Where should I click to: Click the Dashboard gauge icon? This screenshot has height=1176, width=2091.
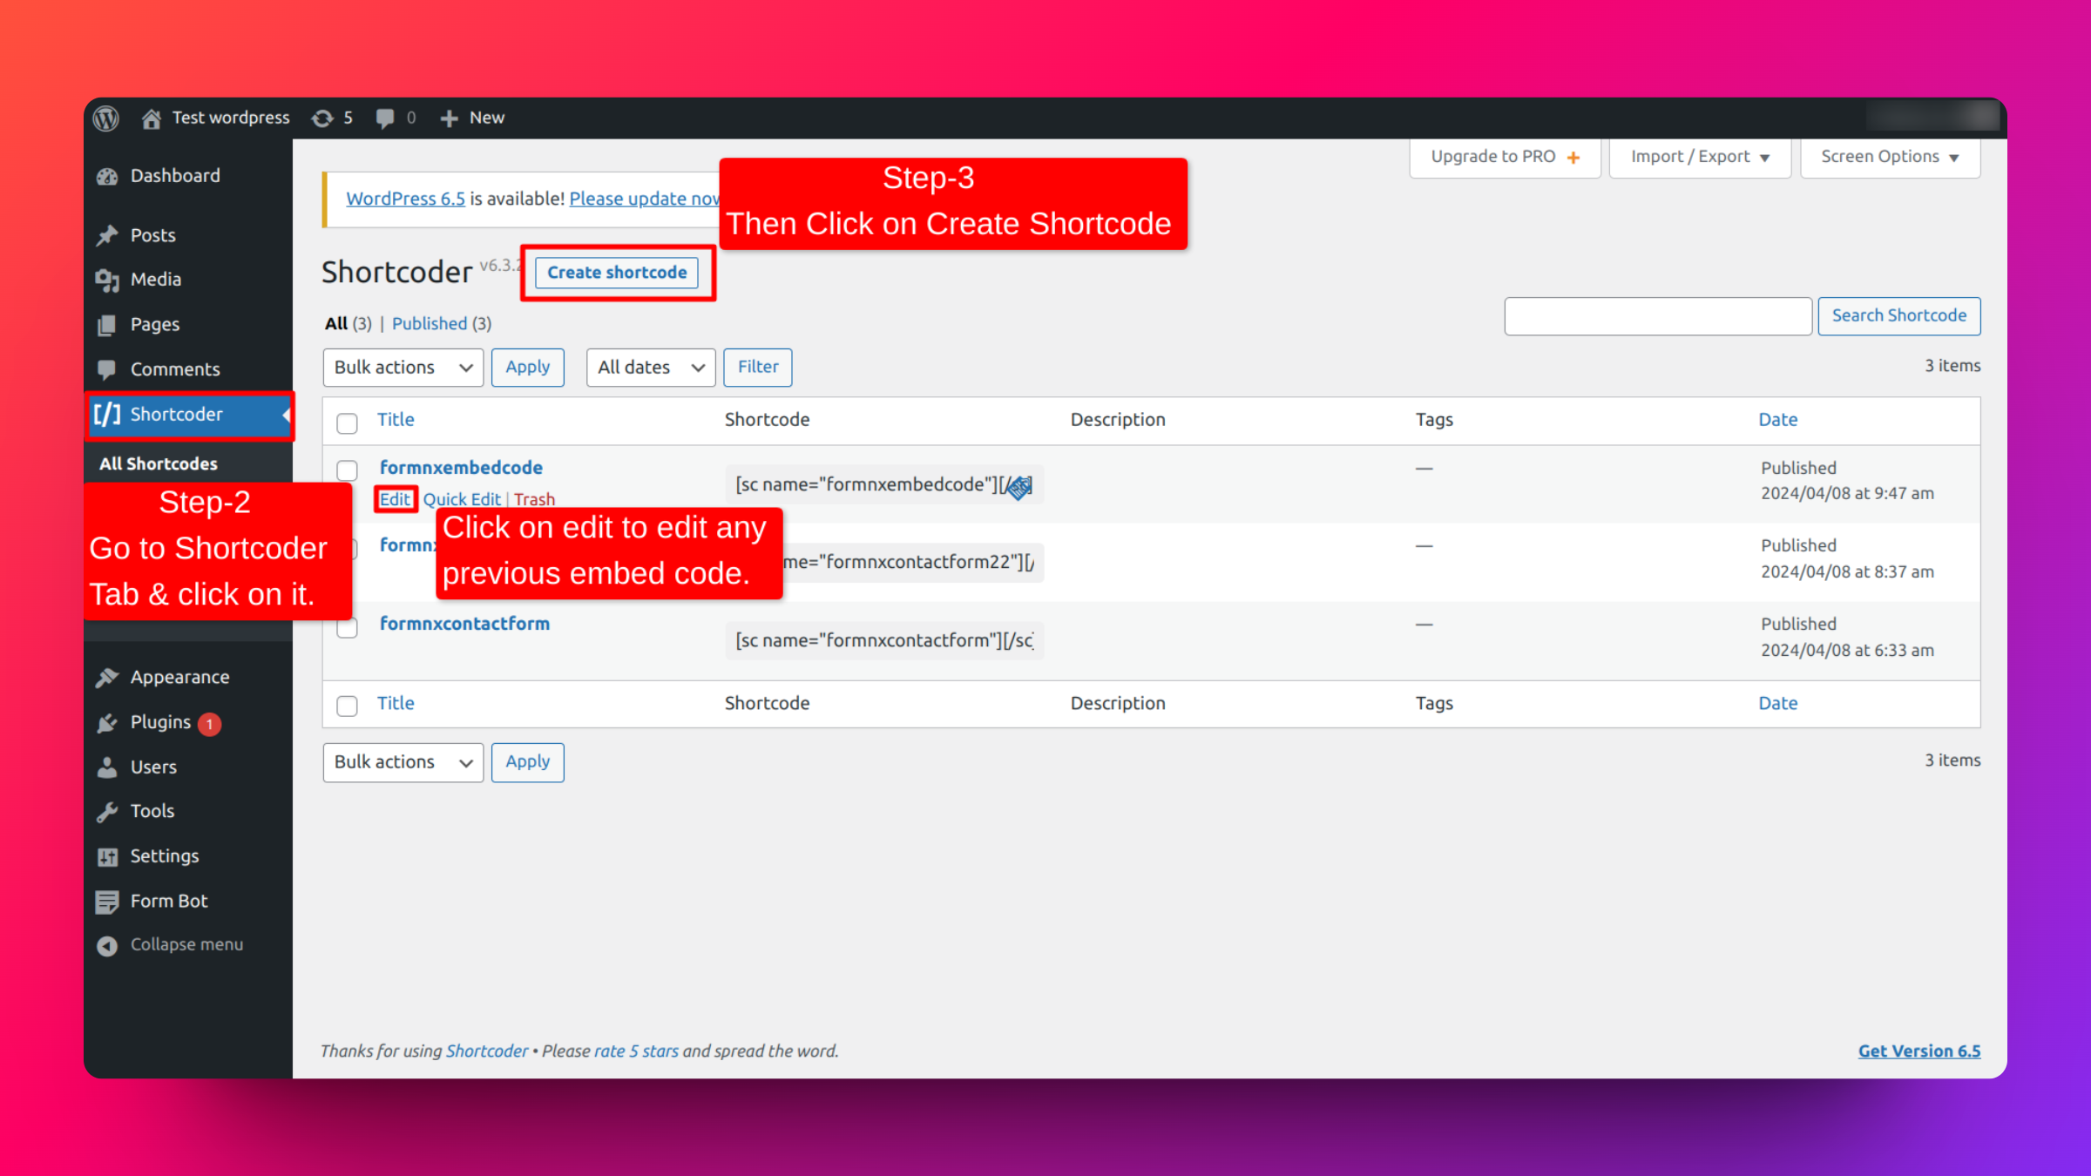pos(107,177)
